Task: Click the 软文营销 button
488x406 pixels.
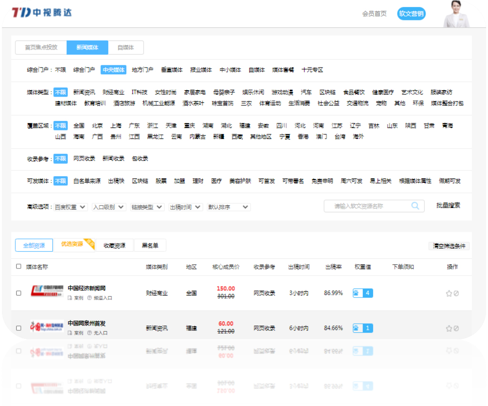Action: tap(411, 14)
